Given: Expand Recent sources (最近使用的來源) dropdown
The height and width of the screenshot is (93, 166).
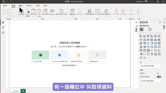Looking at the screenshot, I should (61, 17).
